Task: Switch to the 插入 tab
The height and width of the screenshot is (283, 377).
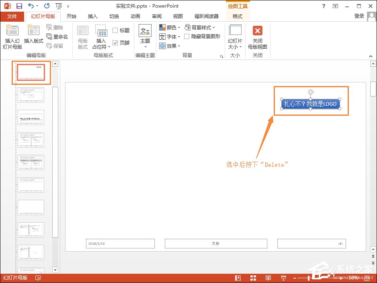Action: 93,16
